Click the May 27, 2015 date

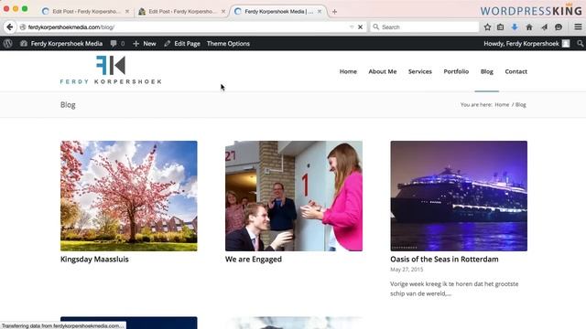pos(407,270)
